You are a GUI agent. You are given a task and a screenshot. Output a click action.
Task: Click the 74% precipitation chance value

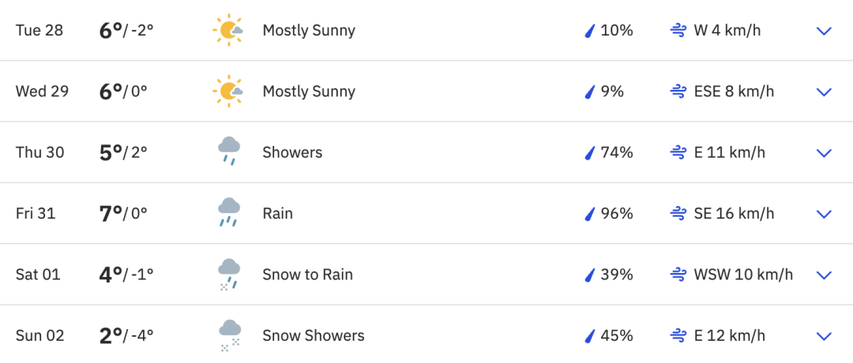(617, 153)
